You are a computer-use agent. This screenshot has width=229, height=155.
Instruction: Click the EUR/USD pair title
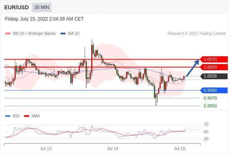coord(17,7)
